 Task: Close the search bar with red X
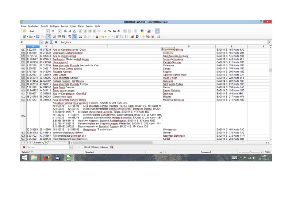pos(24,147)
